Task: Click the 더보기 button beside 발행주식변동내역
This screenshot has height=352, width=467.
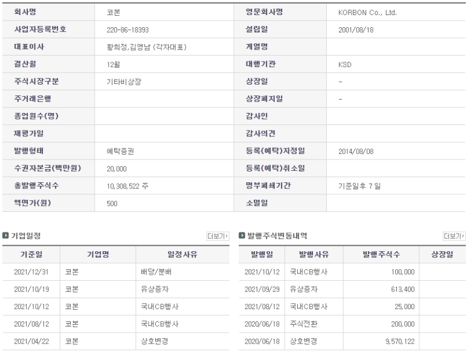Action: [454, 236]
